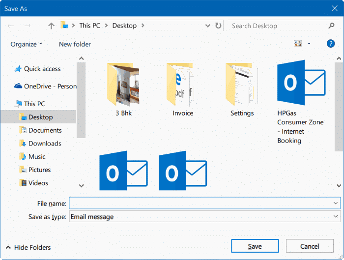Click the Quick access star icon

(18, 69)
